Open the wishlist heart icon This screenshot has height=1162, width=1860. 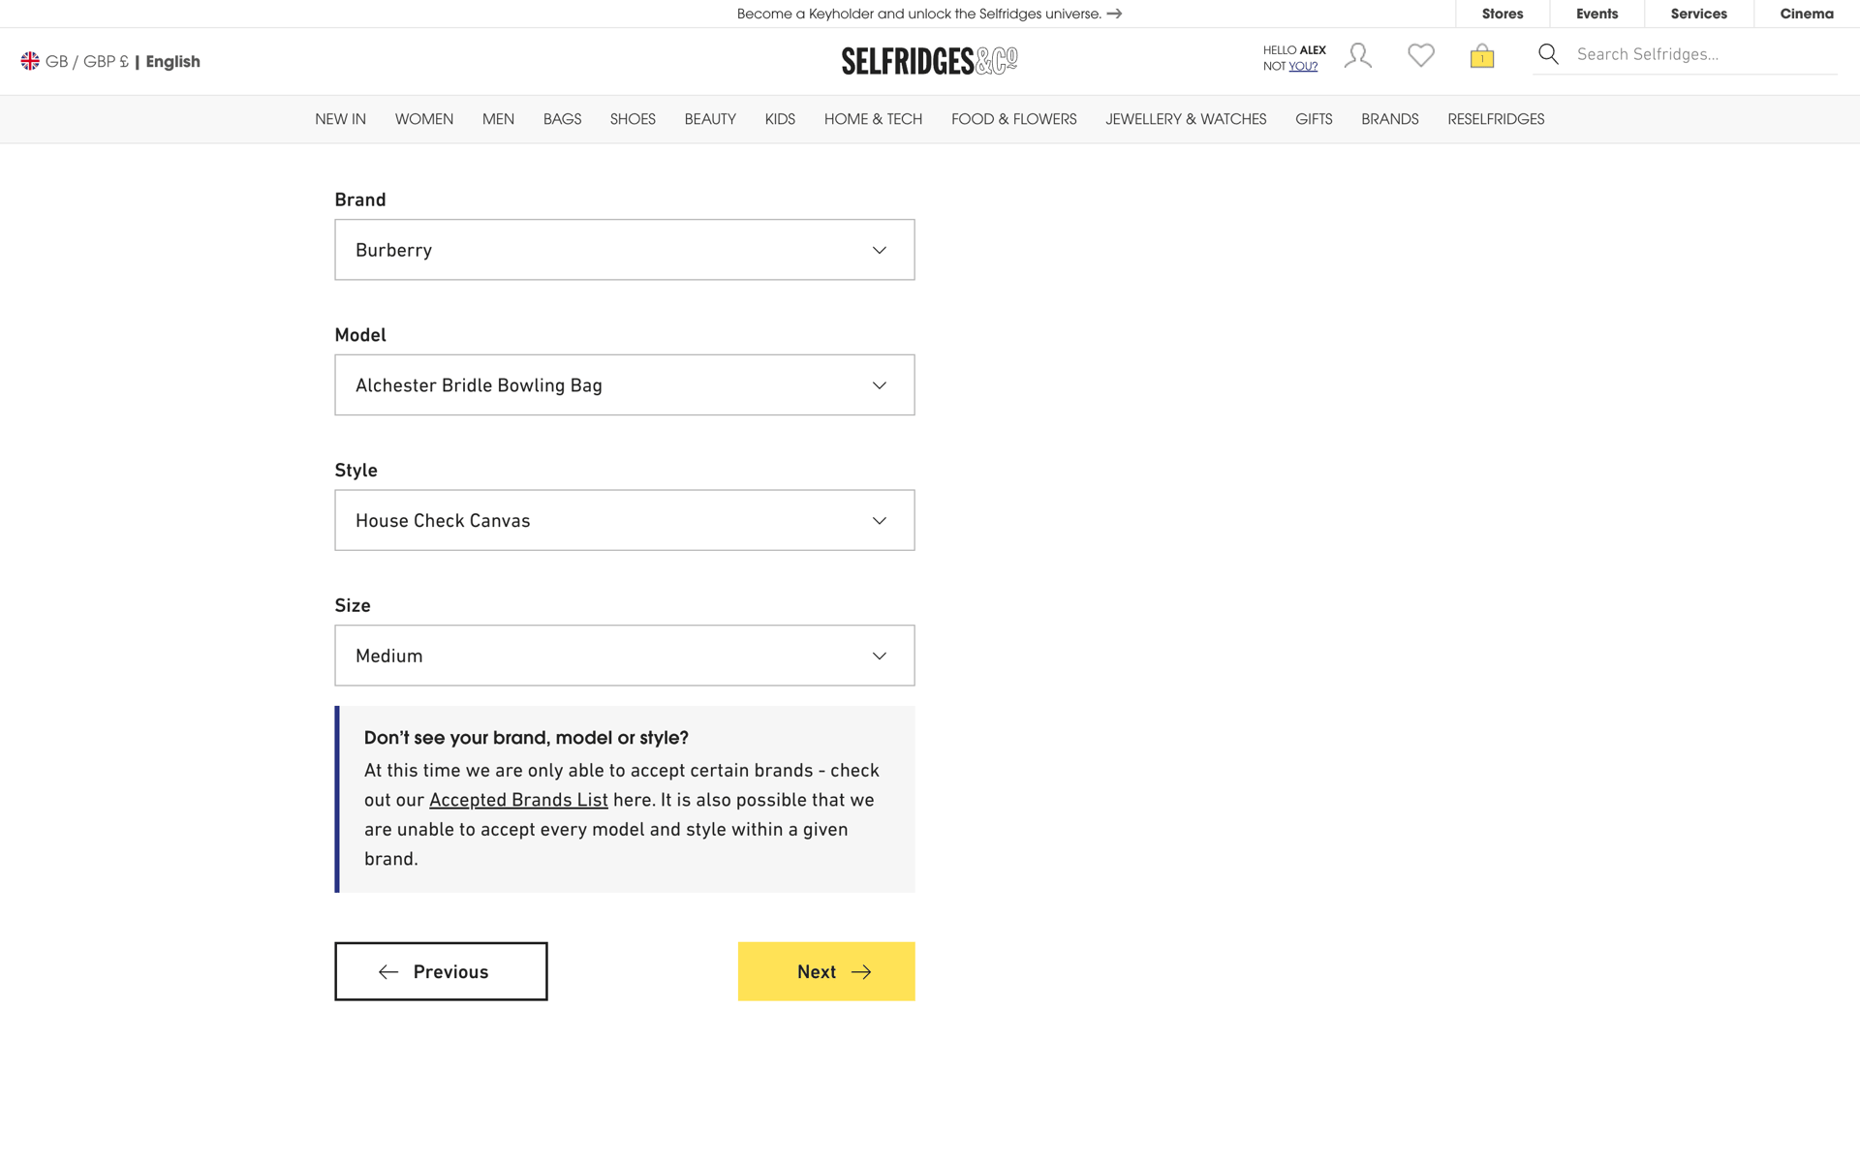point(1421,55)
